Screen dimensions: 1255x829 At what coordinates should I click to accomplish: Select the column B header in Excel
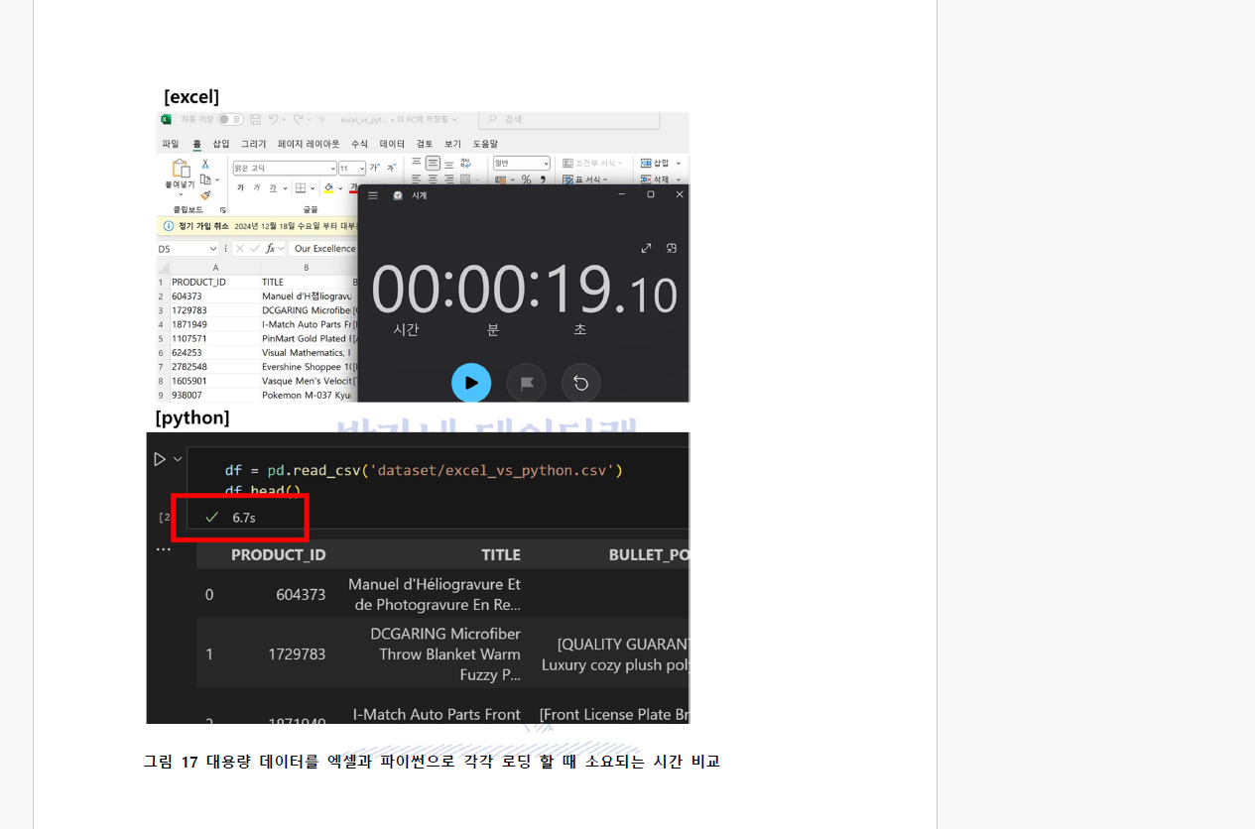pyautogui.click(x=307, y=268)
